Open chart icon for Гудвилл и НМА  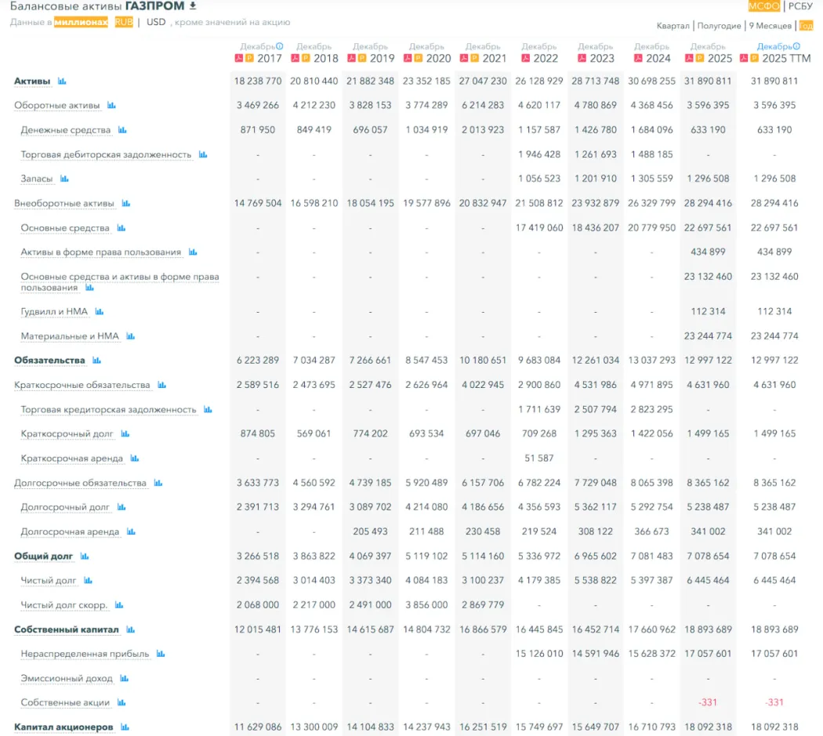pos(100,311)
